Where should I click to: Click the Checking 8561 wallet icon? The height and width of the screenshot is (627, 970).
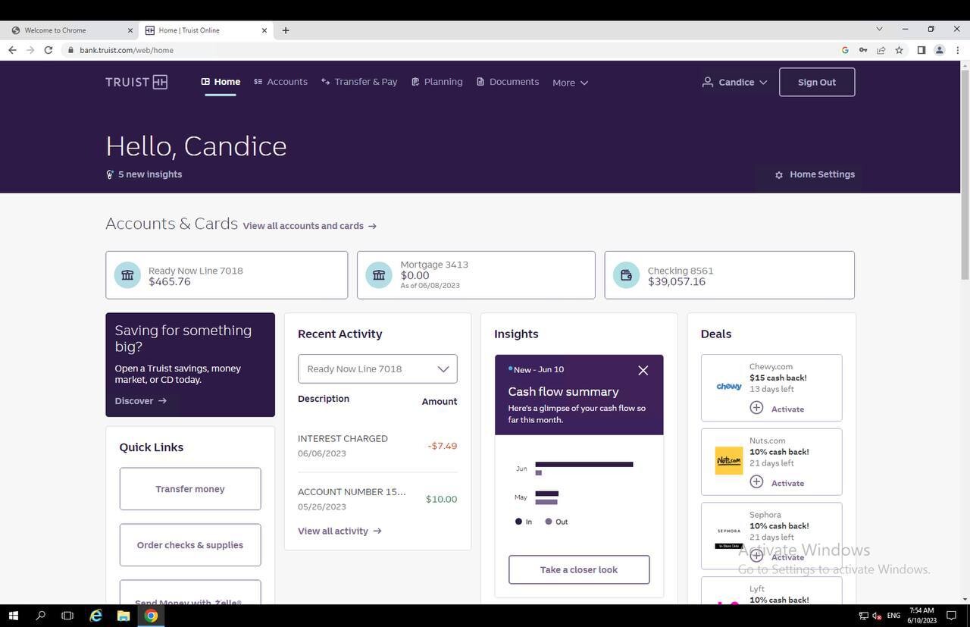pos(626,275)
